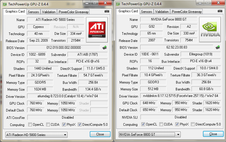
Task: Toggle the PhysX checkbox in the NVIDIA window
Action: pos(177,124)
